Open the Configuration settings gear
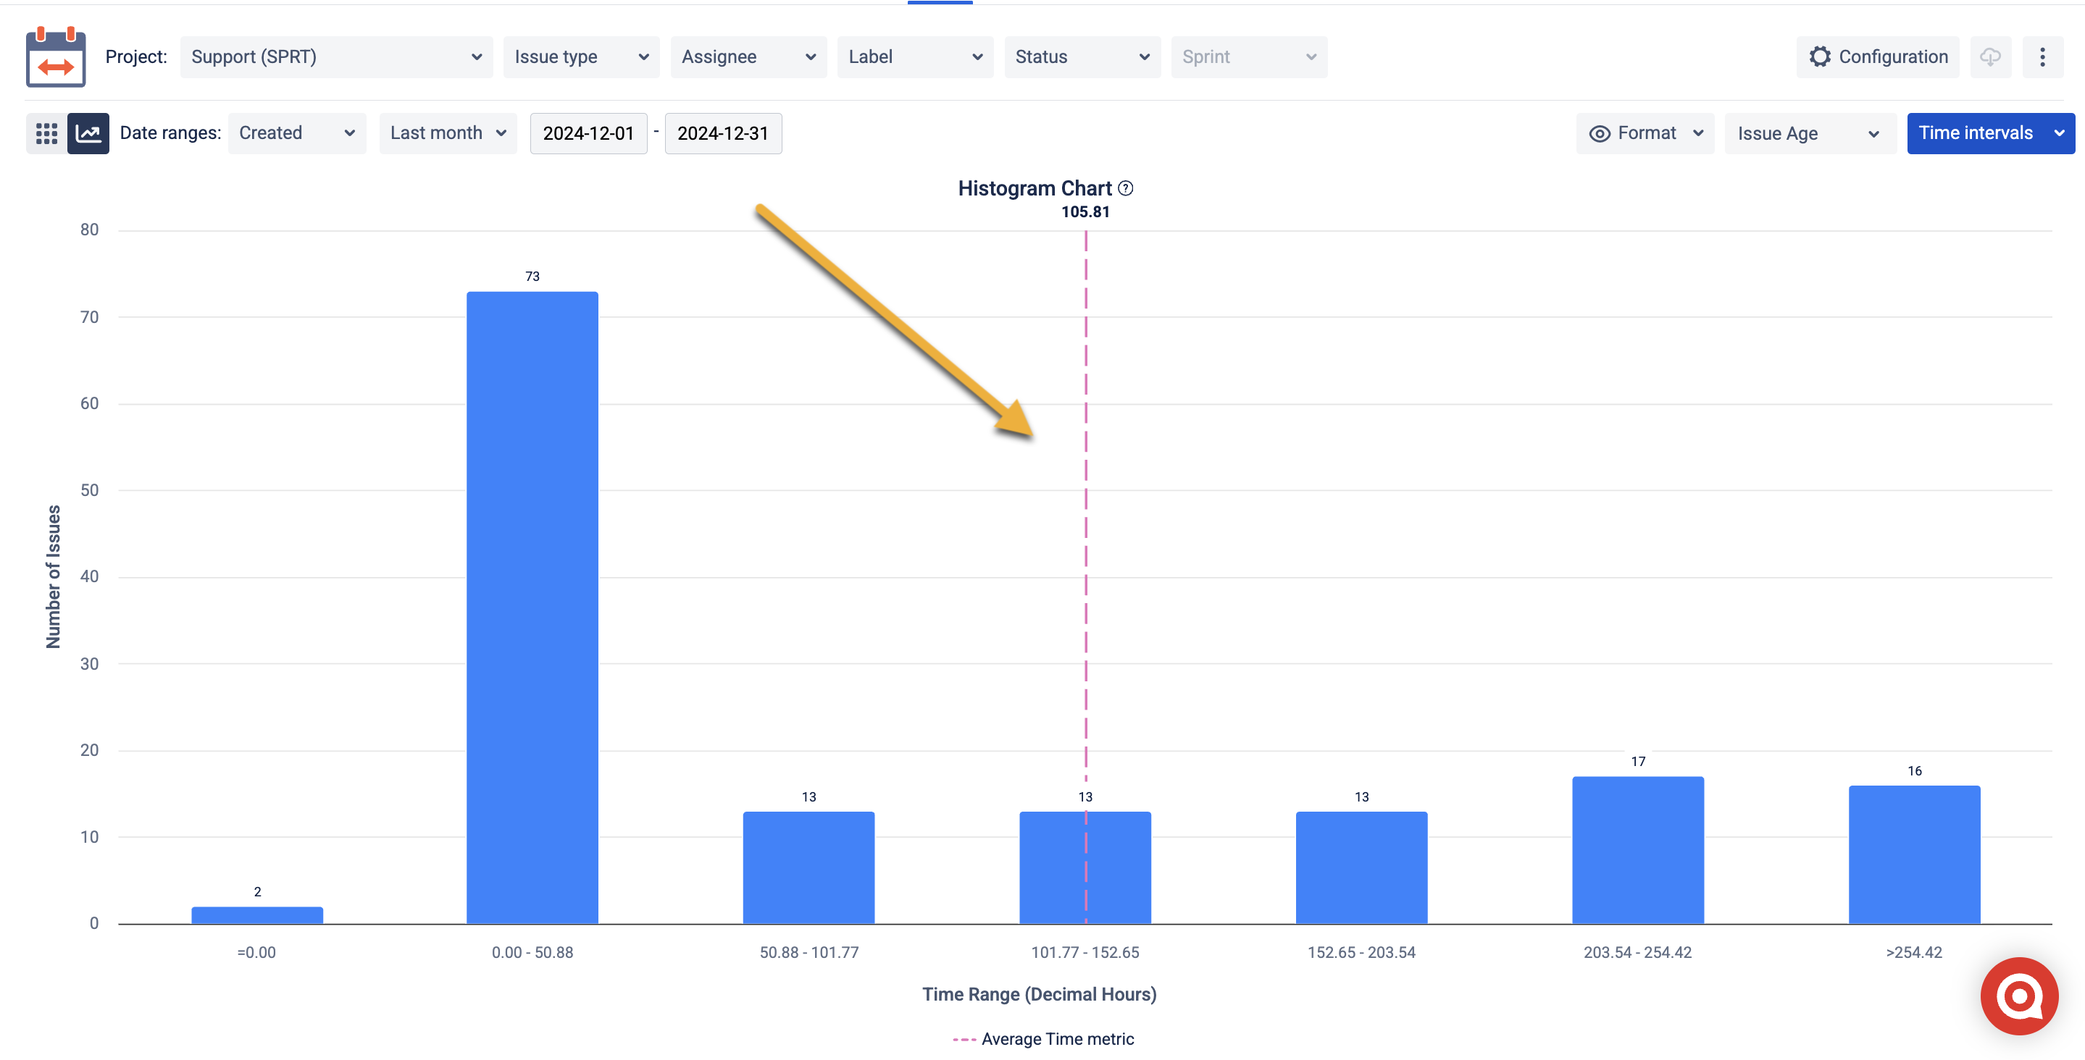Image resolution: width=2085 pixels, height=1060 pixels. pyautogui.click(x=1822, y=56)
